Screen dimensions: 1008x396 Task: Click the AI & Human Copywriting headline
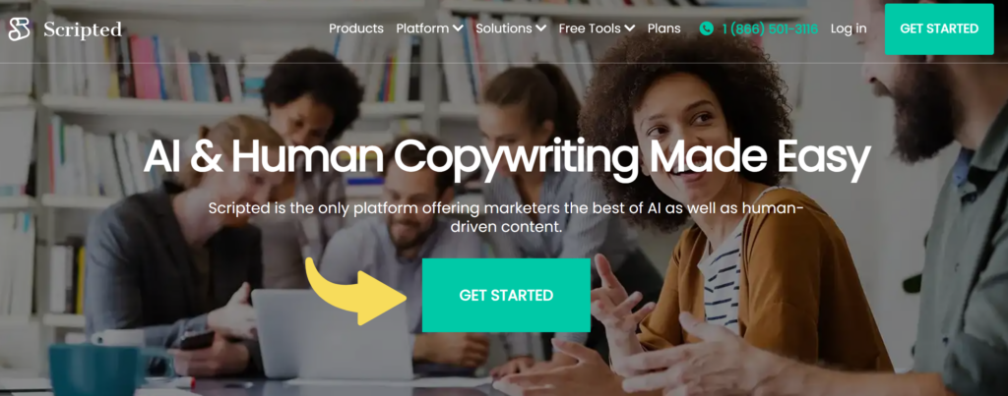point(507,157)
